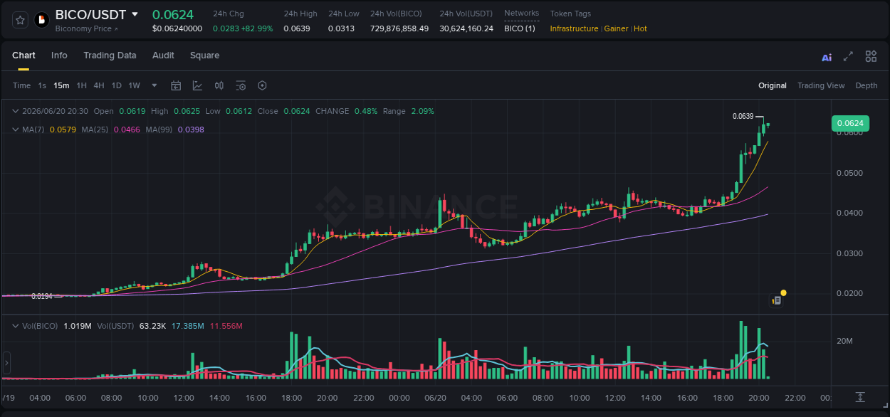The image size is (890, 417).
Task: Select the 15m chart interval
Action: pos(61,85)
